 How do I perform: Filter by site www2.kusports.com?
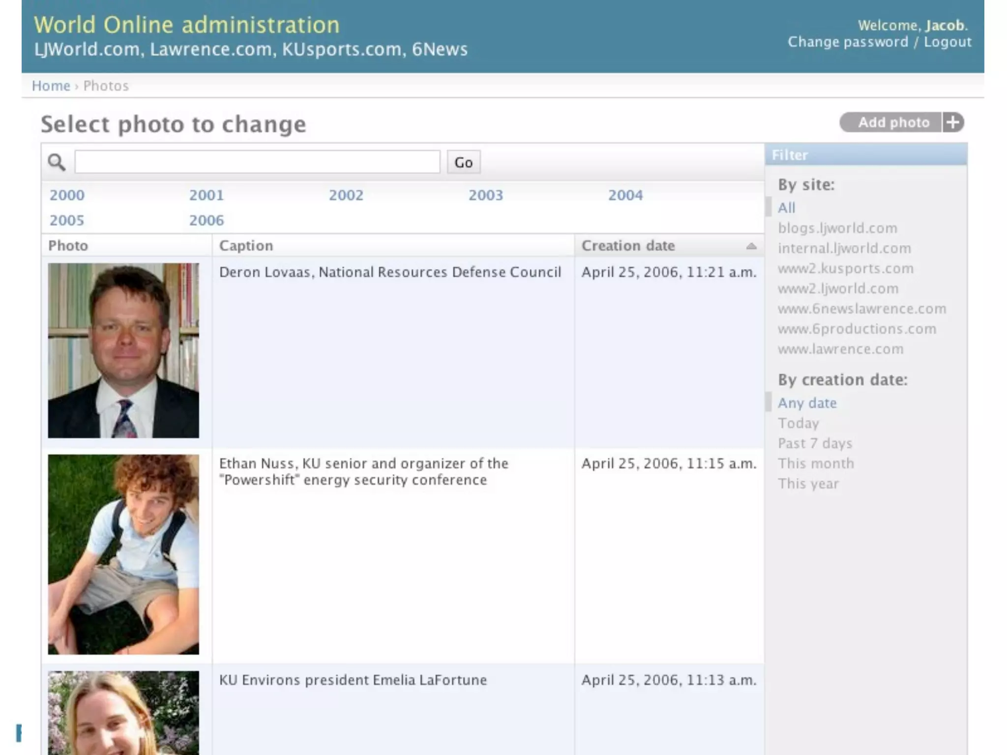point(845,268)
